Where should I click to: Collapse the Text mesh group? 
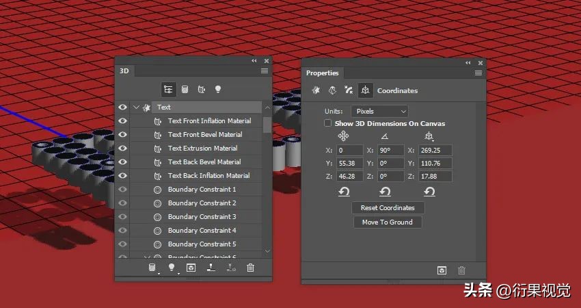tap(136, 107)
